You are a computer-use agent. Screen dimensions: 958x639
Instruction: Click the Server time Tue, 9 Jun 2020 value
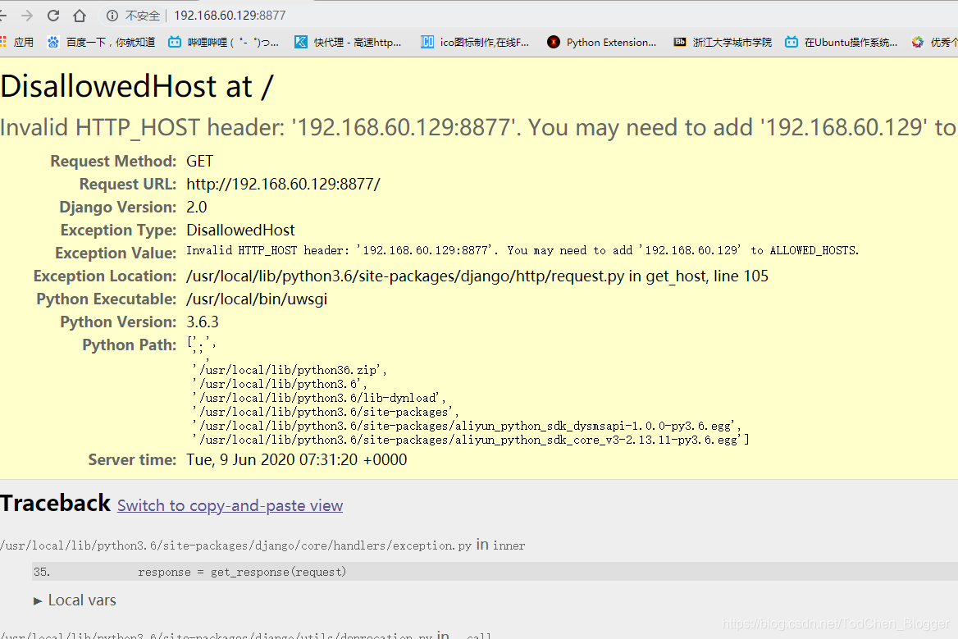(296, 460)
